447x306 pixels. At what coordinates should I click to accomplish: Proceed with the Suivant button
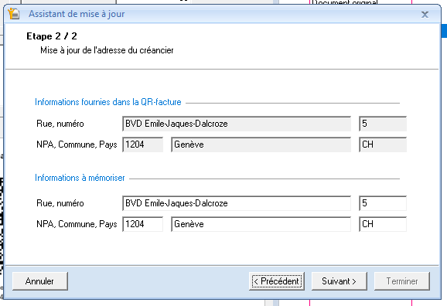[340, 281]
